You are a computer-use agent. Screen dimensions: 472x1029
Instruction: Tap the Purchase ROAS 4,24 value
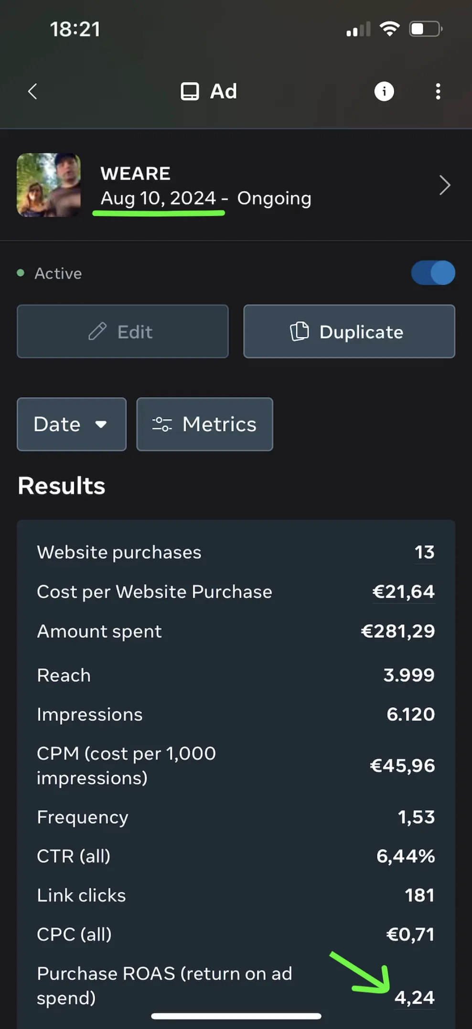[414, 997]
